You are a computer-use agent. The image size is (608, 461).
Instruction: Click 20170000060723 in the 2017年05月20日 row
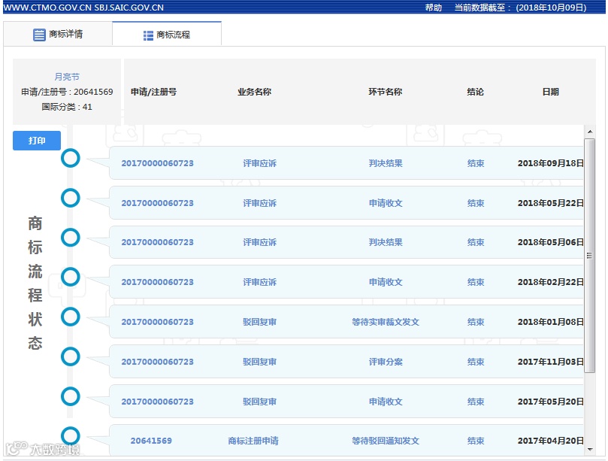point(157,402)
